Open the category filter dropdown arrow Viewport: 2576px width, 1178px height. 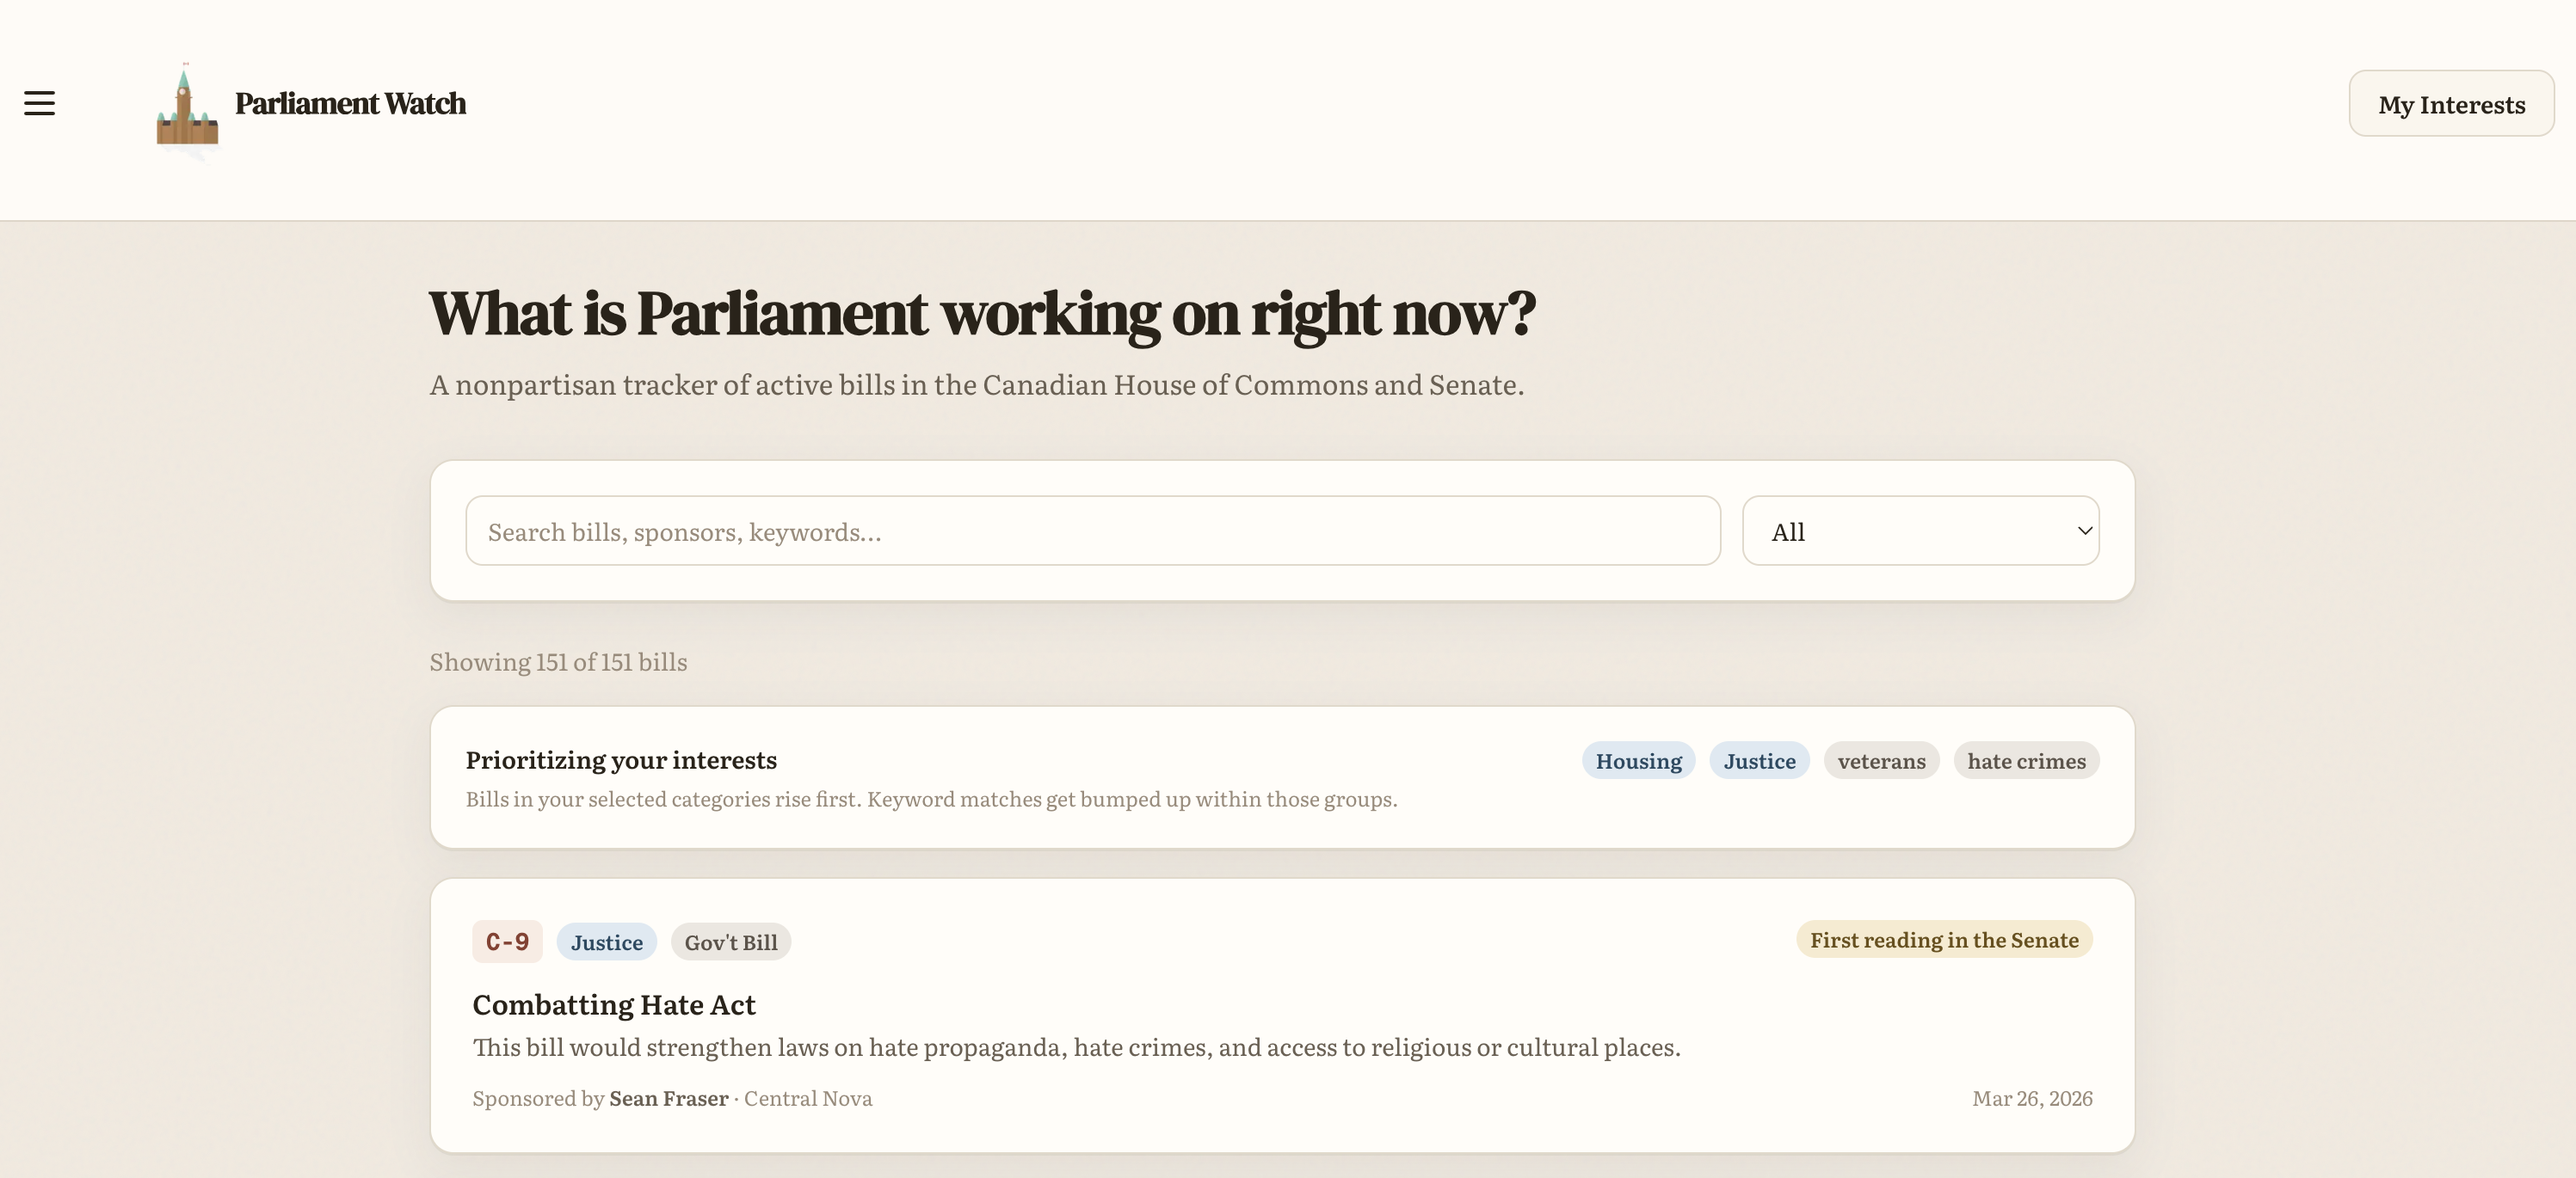(2084, 531)
